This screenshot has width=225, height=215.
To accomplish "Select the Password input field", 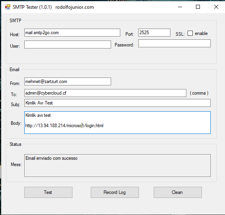I will 174,43.
